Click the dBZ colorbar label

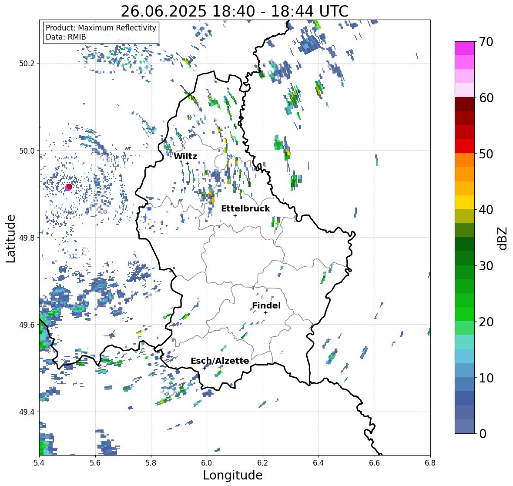pos(503,238)
